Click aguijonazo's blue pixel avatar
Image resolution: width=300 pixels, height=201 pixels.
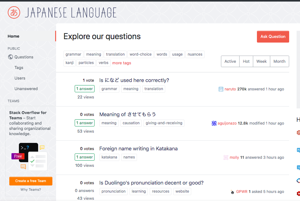pos(214,123)
